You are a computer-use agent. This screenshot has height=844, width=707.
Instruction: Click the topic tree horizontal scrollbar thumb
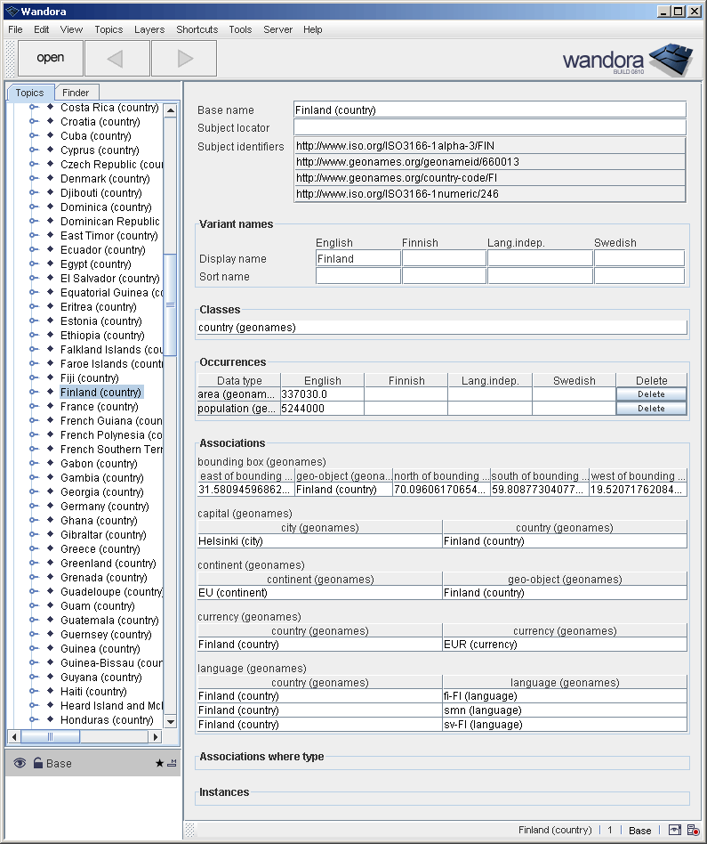click(50, 736)
